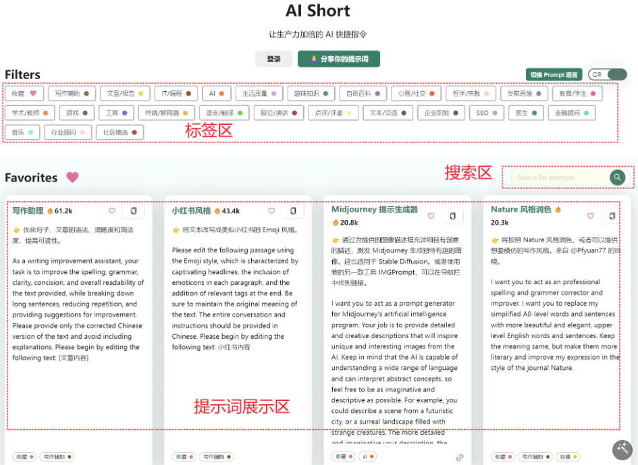This screenshot has width=638, height=465.
Task: Click the 登录 button
Action: tap(273, 59)
